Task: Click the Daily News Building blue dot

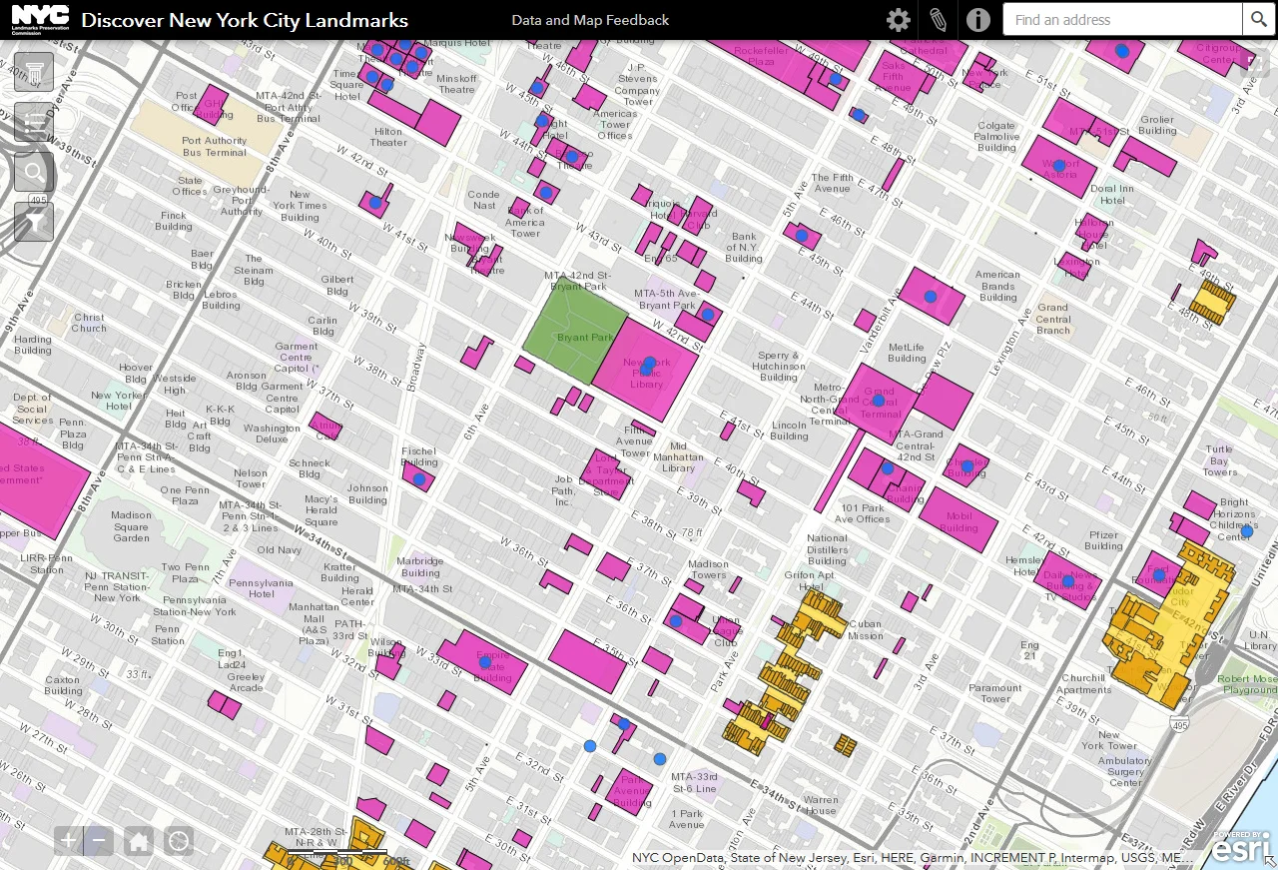Action: 1067,579
